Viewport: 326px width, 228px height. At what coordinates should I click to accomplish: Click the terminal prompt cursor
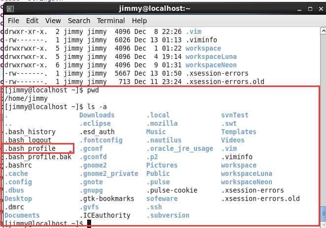(89, 224)
